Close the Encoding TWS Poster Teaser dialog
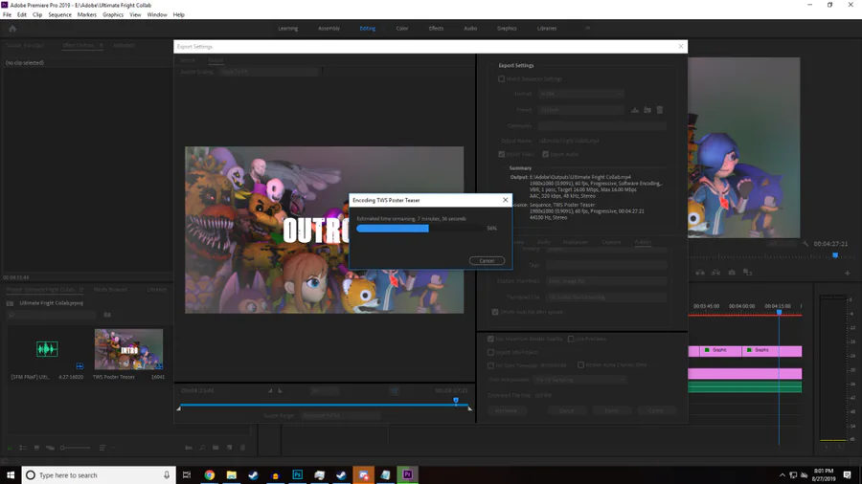The image size is (862, 484). (505, 200)
